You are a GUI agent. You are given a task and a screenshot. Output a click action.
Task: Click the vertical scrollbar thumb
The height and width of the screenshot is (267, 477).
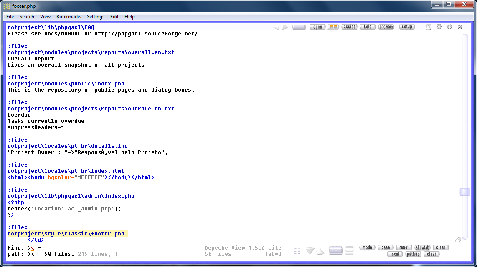(464, 192)
